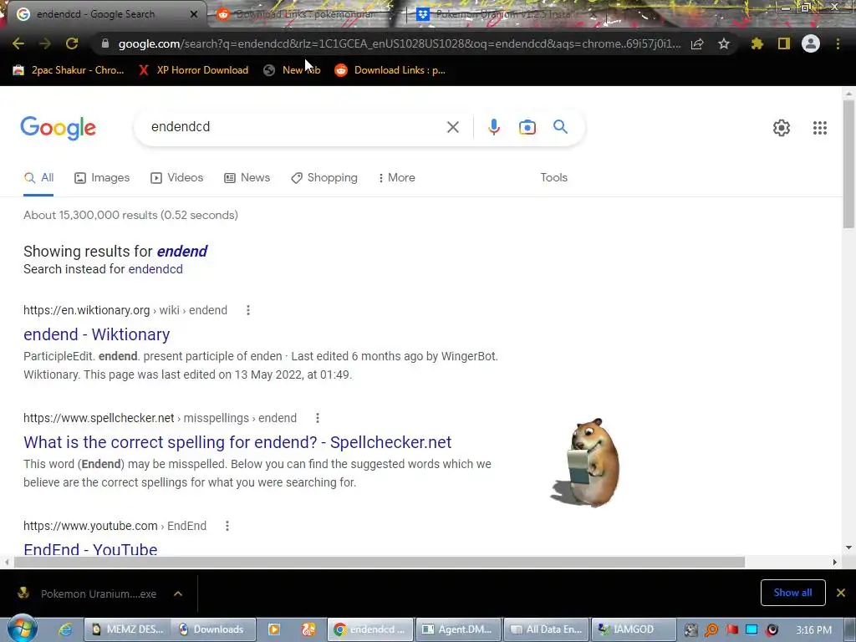Expand Pokemon Uranium download item options chevron
856x642 pixels.
[178, 594]
